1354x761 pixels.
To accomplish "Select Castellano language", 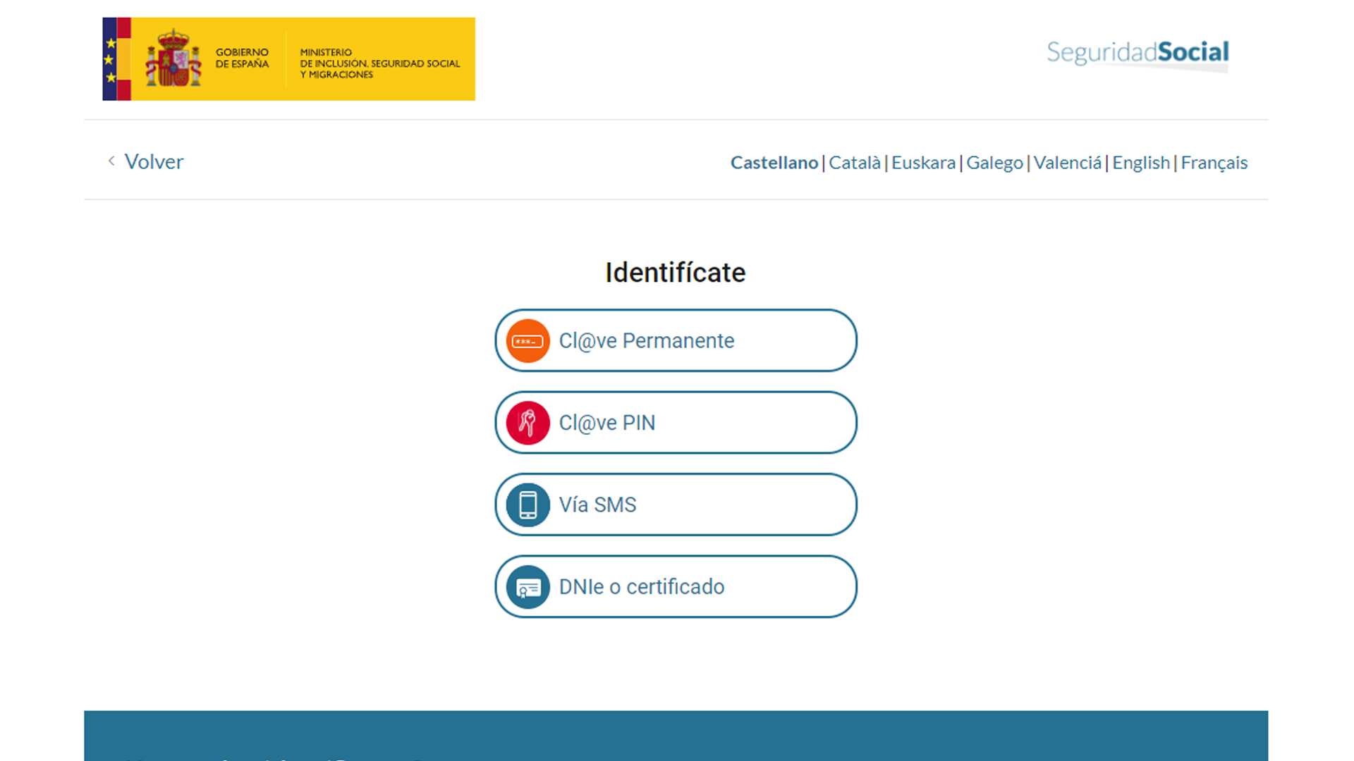I will [x=774, y=163].
